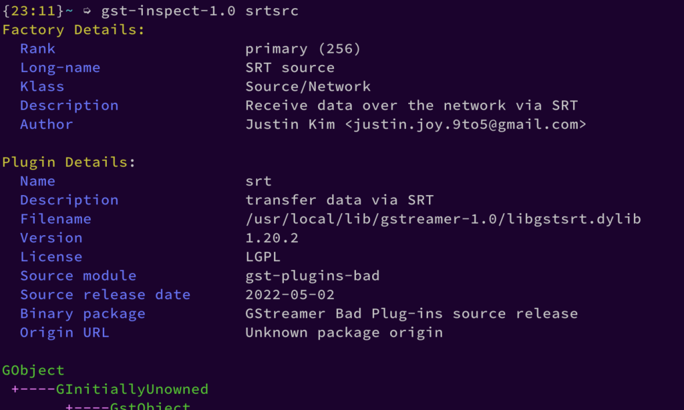Viewport: 684px width, 410px height.
Task: Click the Unknown package origin text
Action: [344, 333]
